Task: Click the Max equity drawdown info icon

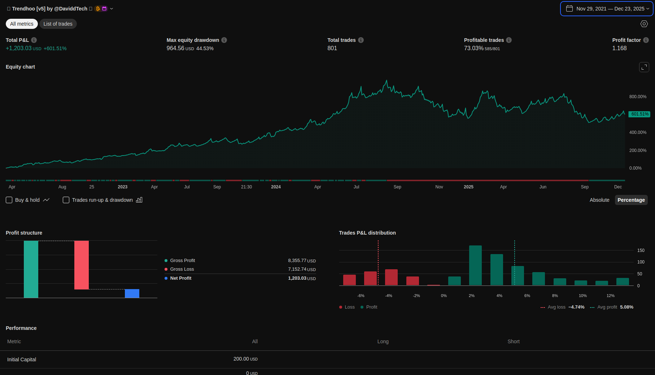Action: [224, 40]
